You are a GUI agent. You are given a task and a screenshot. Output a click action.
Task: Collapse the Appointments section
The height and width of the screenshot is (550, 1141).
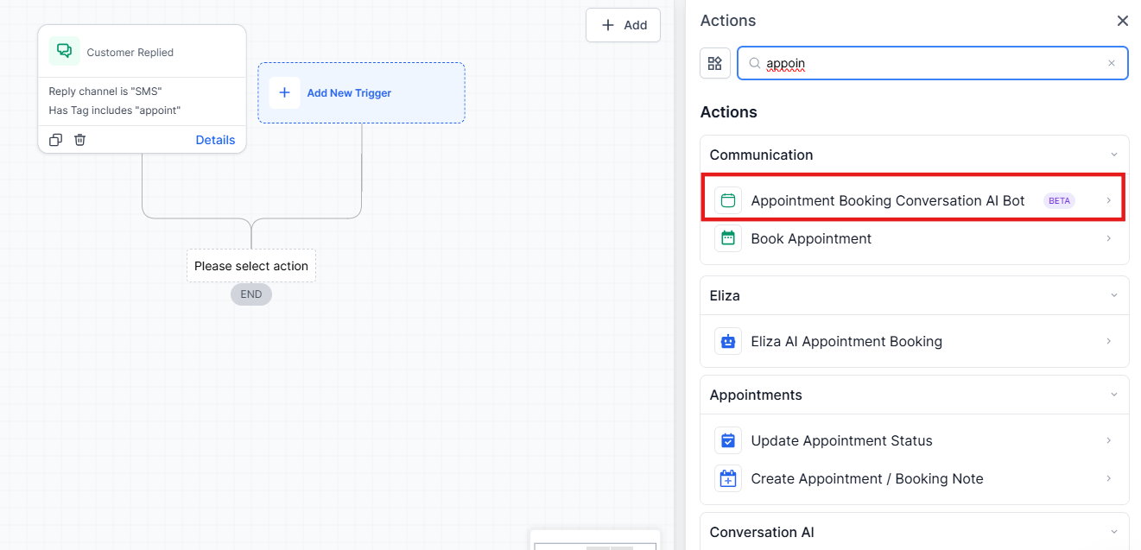pos(1113,395)
